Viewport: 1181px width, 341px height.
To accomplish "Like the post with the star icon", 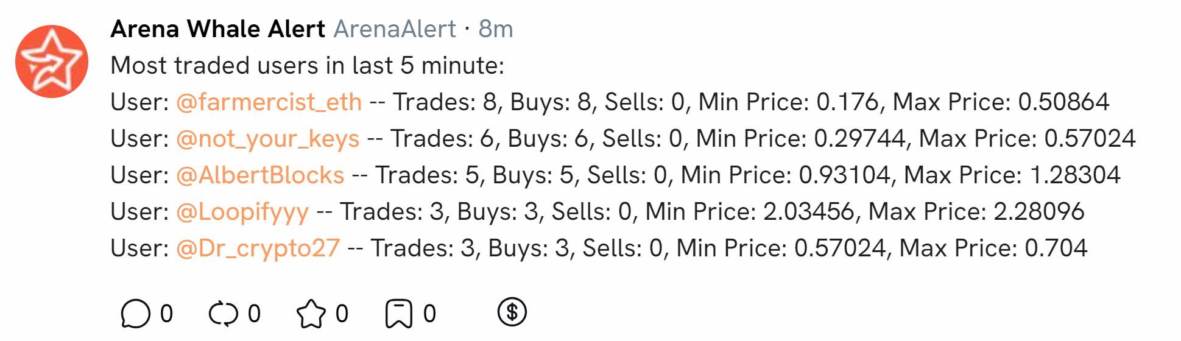I will [x=311, y=314].
